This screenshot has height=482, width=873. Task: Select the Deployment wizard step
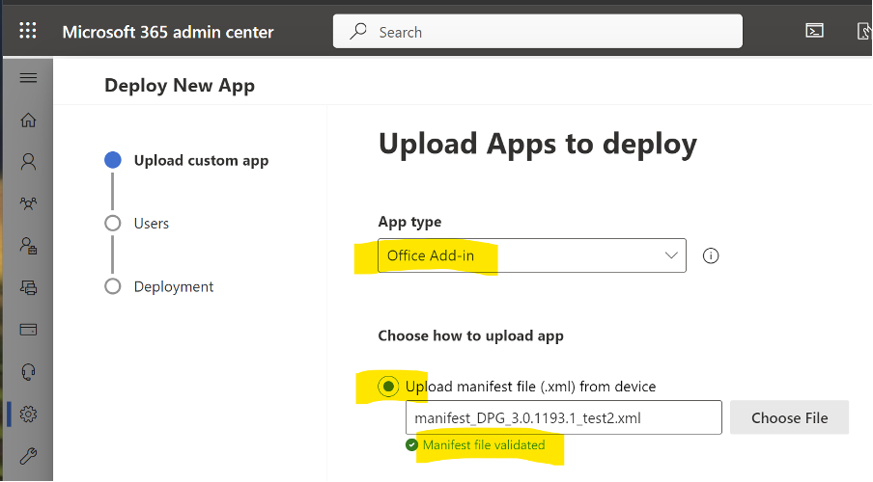(x=159, y=286)
